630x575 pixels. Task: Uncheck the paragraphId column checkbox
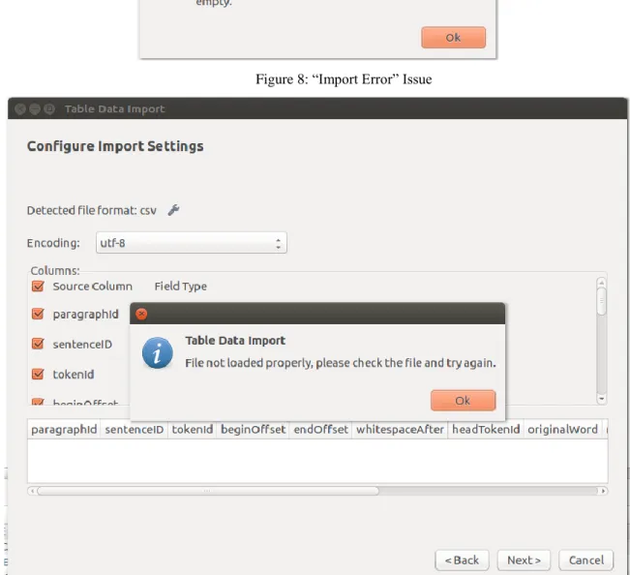click(x=38, y=314)
